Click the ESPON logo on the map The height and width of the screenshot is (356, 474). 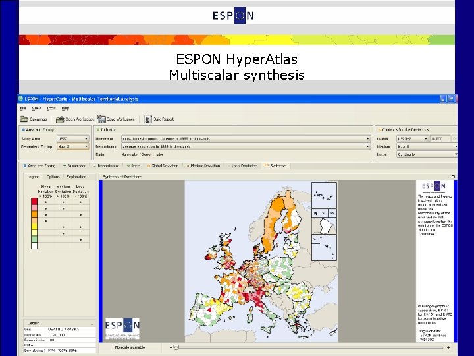point(122,328)
